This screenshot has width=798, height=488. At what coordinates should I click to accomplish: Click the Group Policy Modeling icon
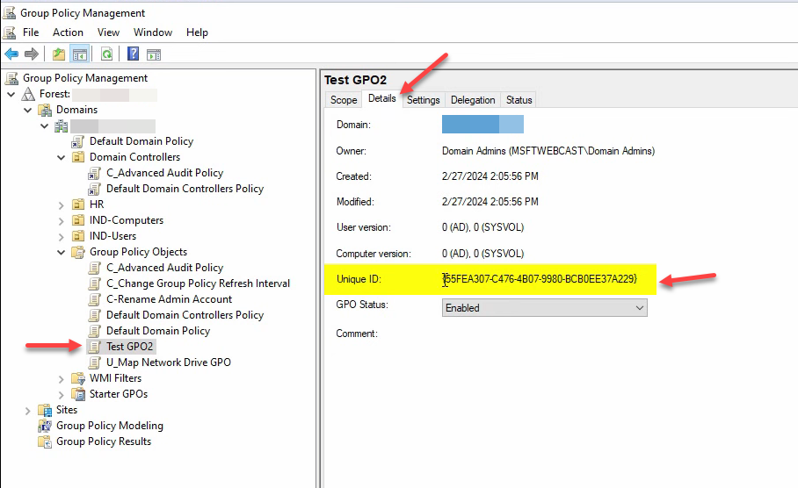click(46, 426)
